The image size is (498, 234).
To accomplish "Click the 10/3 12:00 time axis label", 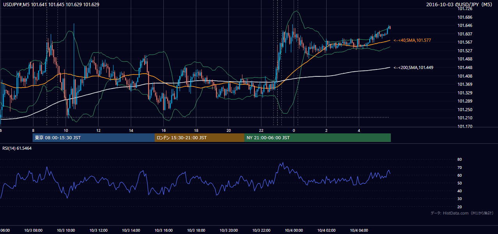I will click(98, 230).
